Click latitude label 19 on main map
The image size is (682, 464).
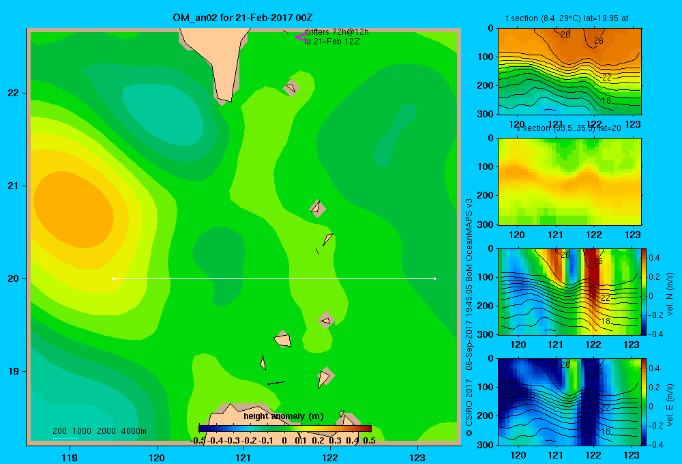(13, 371)
